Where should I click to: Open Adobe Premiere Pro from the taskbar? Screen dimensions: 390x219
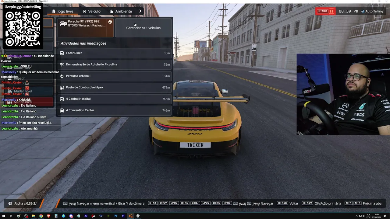pyautogui.click(x=123, y=216)
